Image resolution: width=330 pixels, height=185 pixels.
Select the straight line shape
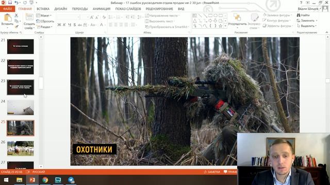pos(200,15)
